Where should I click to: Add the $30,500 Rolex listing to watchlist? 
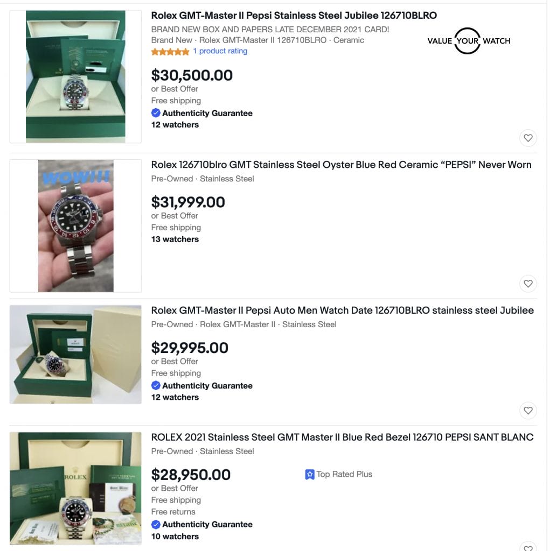[528, 138]
